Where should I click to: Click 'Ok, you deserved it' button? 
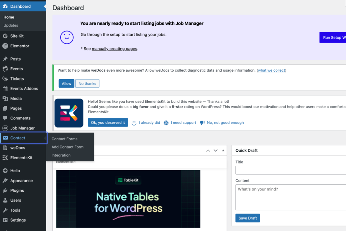coord(108,122)
